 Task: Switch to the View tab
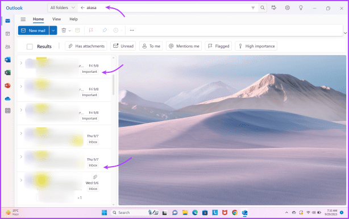[x=56, y=19]
